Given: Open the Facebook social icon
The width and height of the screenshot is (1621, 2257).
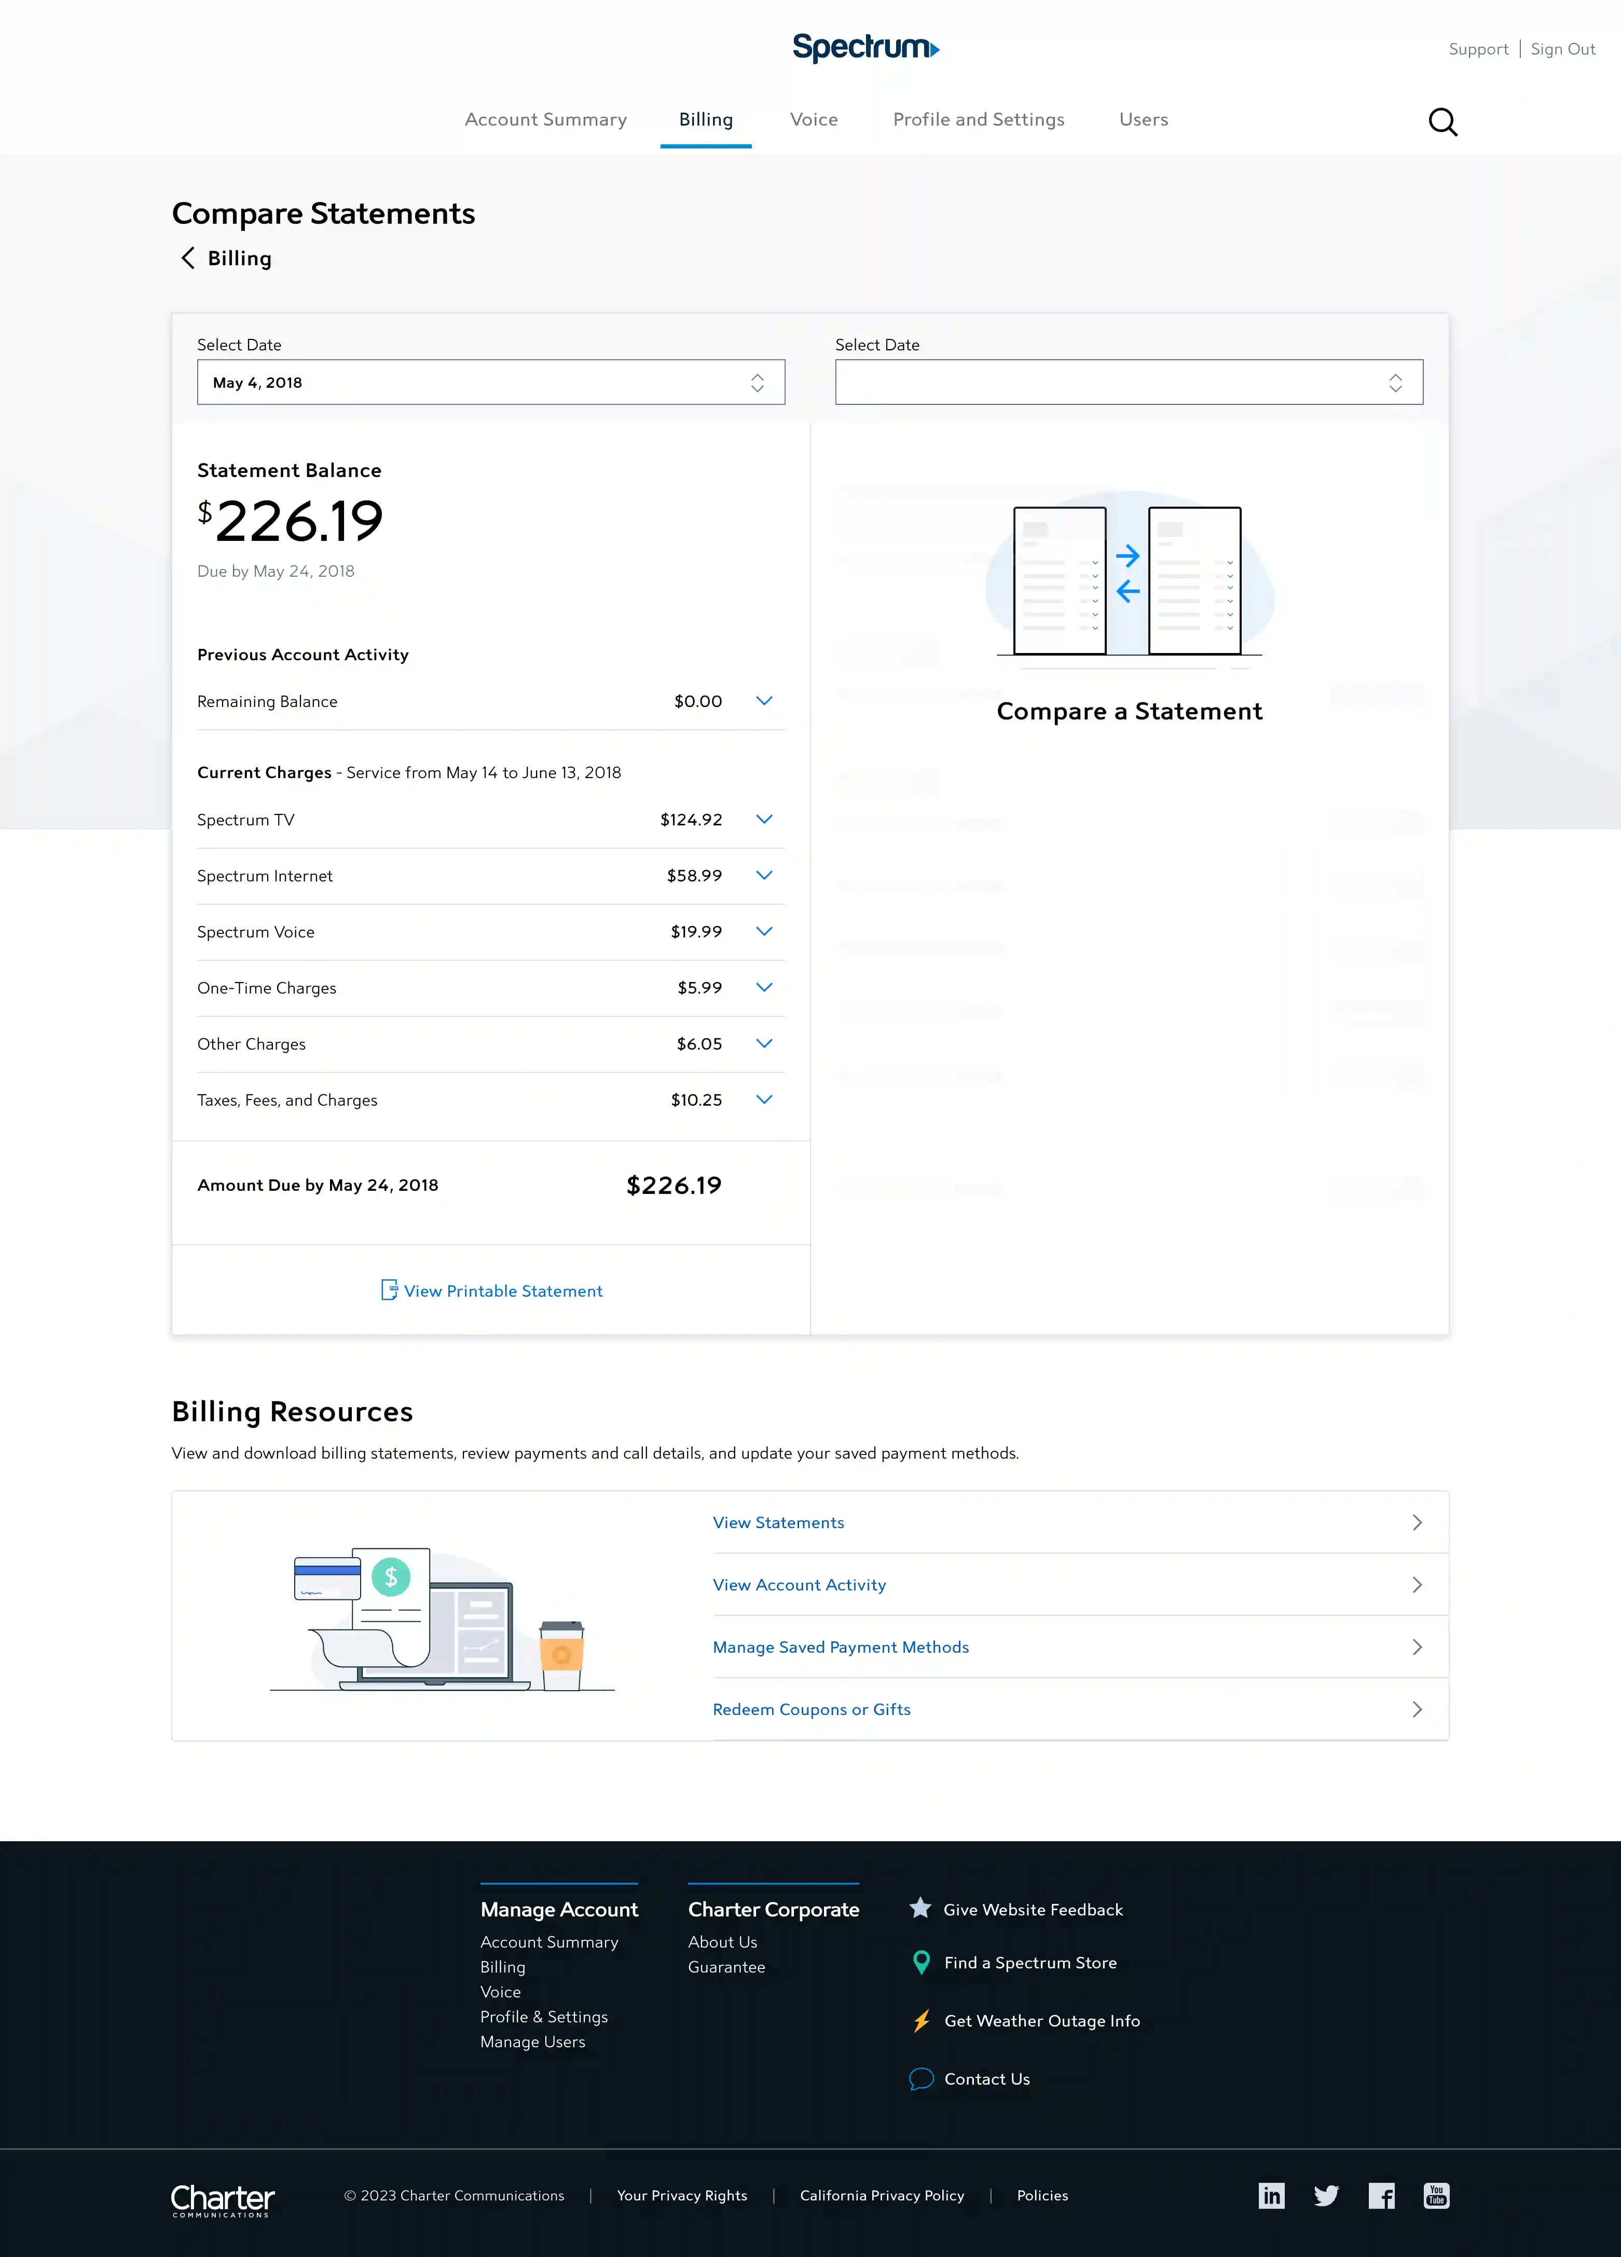Looking at the screenshot, I should click(1381, 2195).
